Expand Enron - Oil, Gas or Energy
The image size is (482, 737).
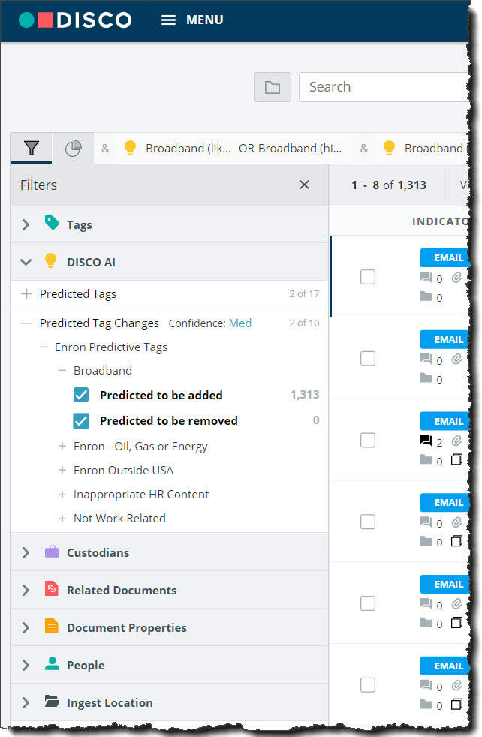click(x=61, y=446)
